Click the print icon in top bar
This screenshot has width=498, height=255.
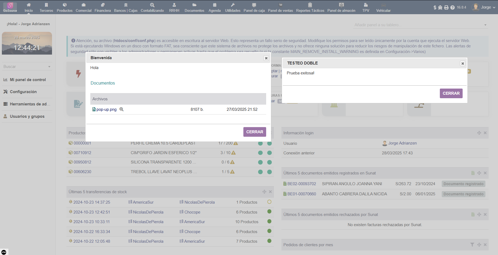click(446, 7)
